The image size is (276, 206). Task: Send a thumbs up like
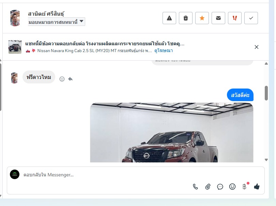coord(257,187)
